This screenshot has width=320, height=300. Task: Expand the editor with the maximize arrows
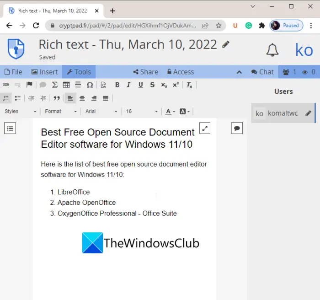coord(205,128)
